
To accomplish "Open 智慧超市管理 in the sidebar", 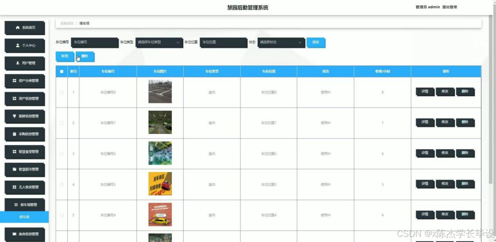I will [25, 170].
